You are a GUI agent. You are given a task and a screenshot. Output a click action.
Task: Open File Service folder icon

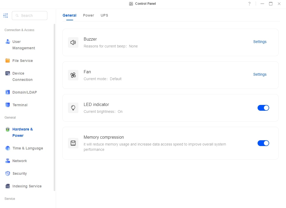[8, 61]
